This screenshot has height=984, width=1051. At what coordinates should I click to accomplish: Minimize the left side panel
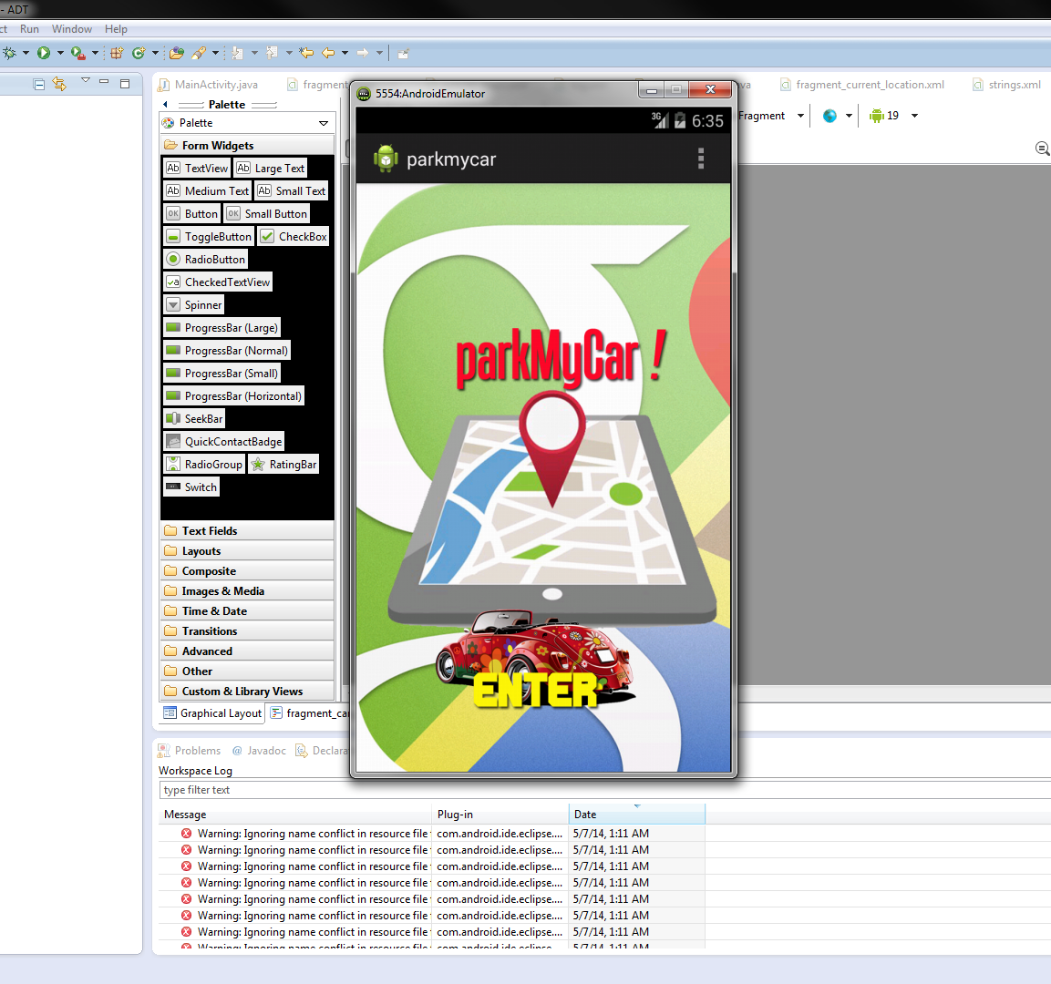click(104, 82)
